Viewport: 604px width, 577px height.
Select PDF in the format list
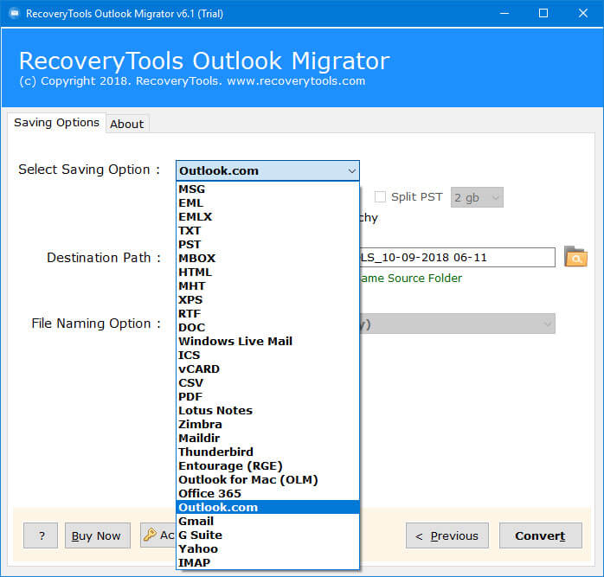267,397
